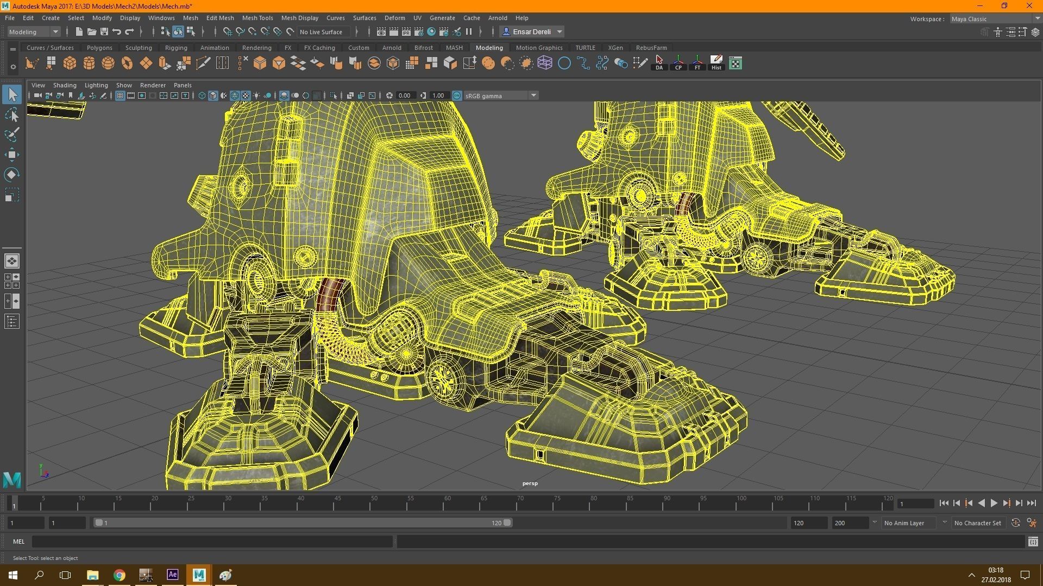Click the Hist delete history shelf button
The image size is (1043, 586).
pyautogui.click(x=717, y=63)
